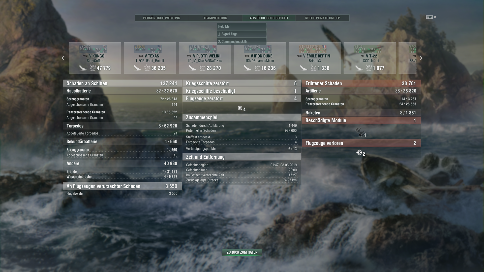The image size is (484, 272).
Task: Click the sunk ship icon on T-22 card
Action: click(x=358, y=68)
